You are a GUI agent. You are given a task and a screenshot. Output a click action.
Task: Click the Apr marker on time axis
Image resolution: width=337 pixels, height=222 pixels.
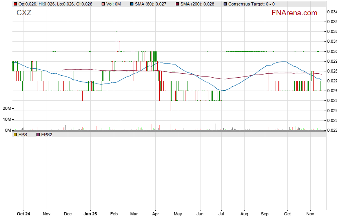[156, 214]
